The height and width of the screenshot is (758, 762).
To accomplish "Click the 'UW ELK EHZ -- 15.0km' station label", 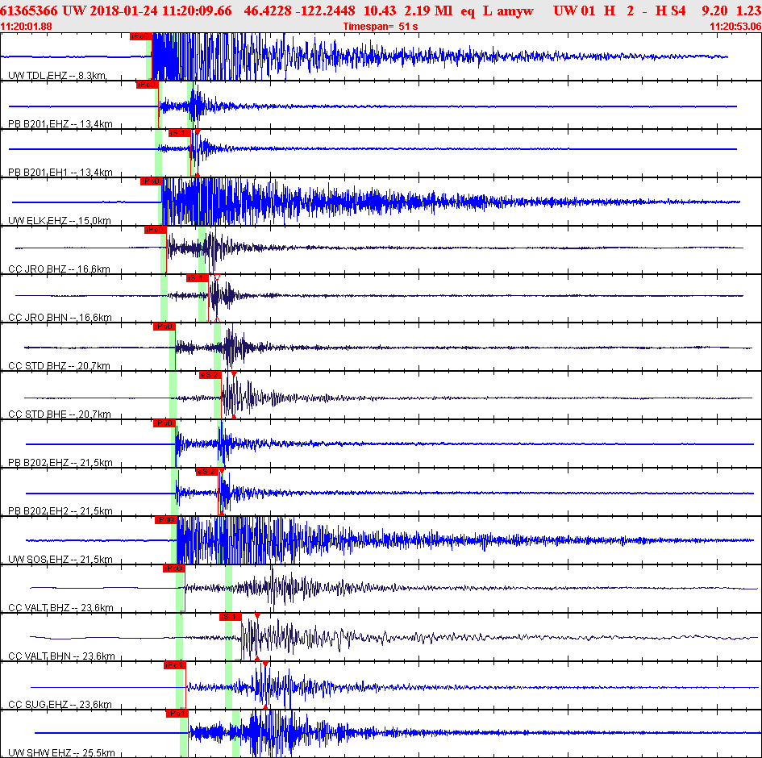I will click(60, 221).
